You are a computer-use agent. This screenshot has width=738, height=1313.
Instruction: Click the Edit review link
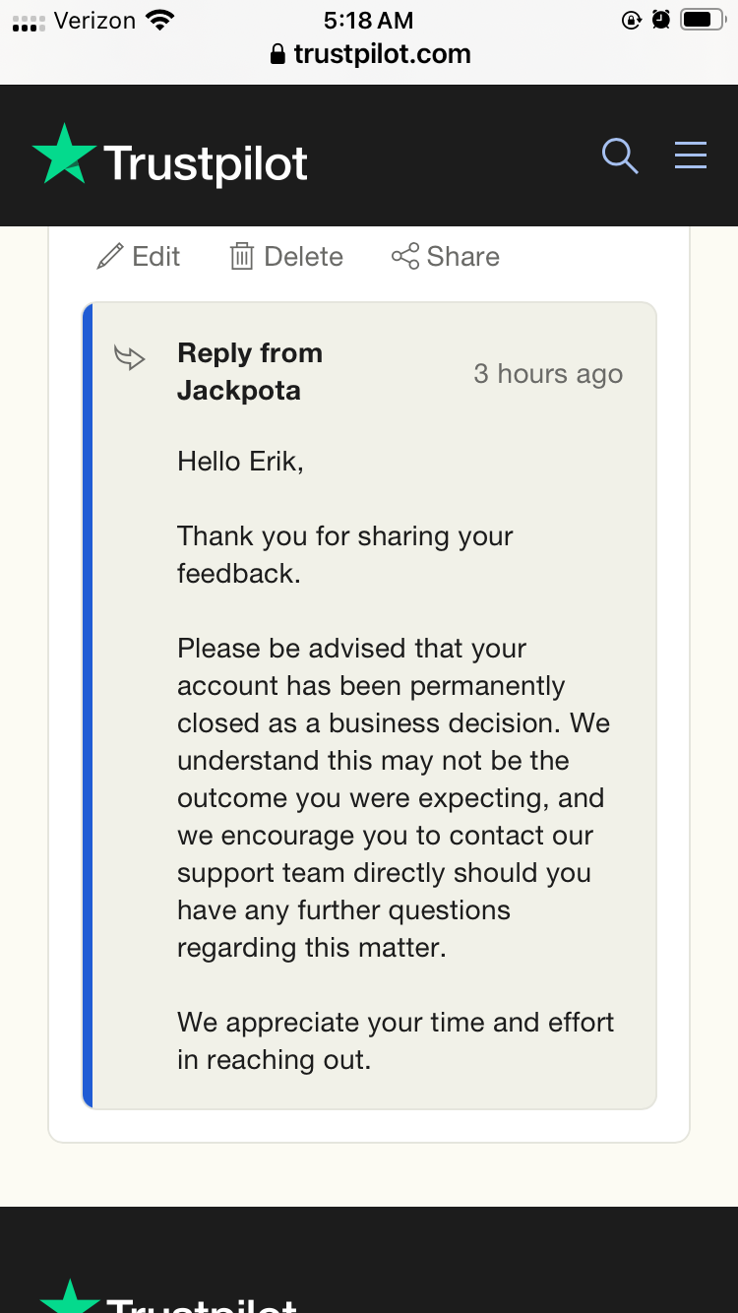pyautogui.click(x=139, y=256)
